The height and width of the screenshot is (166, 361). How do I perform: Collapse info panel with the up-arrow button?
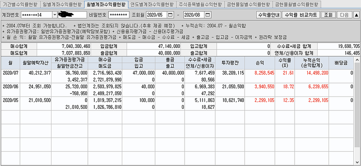[356, 15]
